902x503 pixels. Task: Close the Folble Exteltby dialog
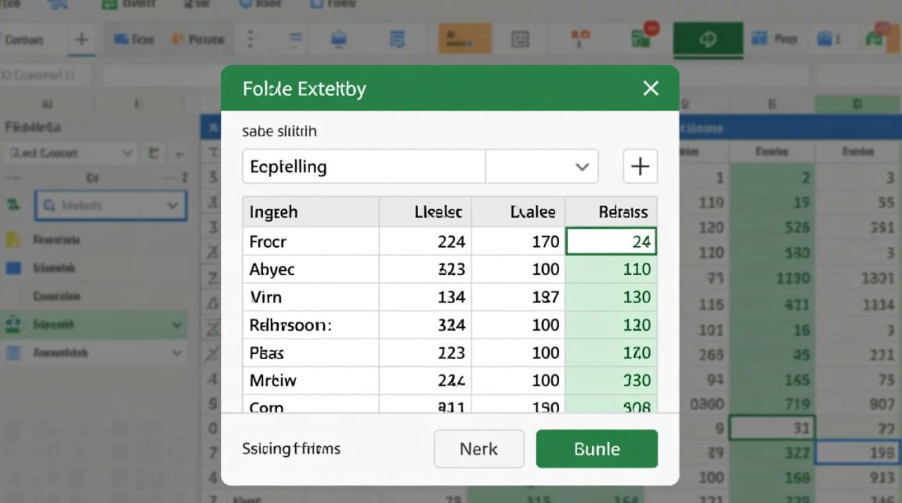(650, 89)
